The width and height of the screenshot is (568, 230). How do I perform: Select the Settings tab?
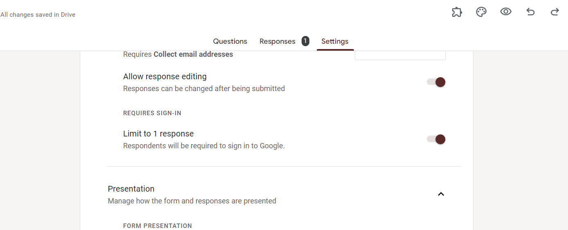pos(335,41)
